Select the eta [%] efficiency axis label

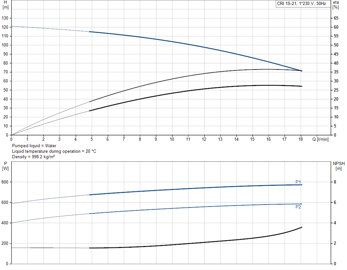[x=336, y=5]
